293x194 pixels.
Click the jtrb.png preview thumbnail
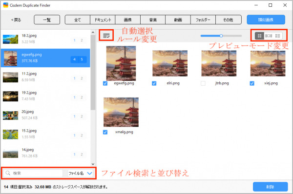click(219, 63)
